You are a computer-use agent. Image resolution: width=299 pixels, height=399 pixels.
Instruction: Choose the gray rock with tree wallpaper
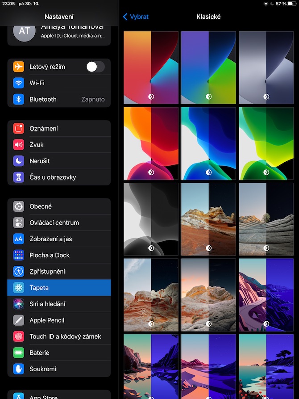(266, 219)
